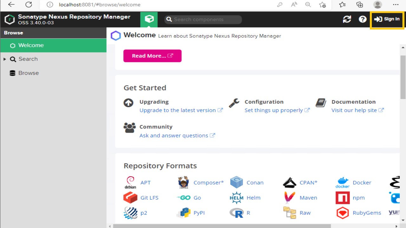Click the Conan logo icon
The image size is (406, 228).
pos(236,183)
